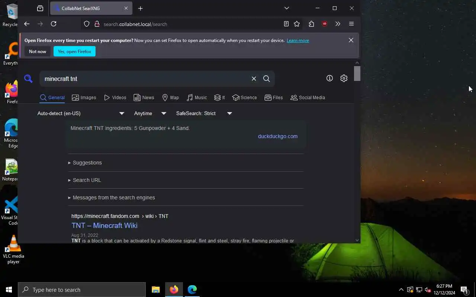
Task: Open TNT – Minecraft Wiki result
Action: [104, 225]
